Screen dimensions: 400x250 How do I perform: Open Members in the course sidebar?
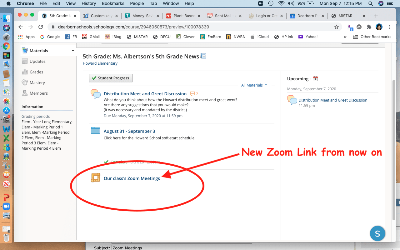point(38,93)
